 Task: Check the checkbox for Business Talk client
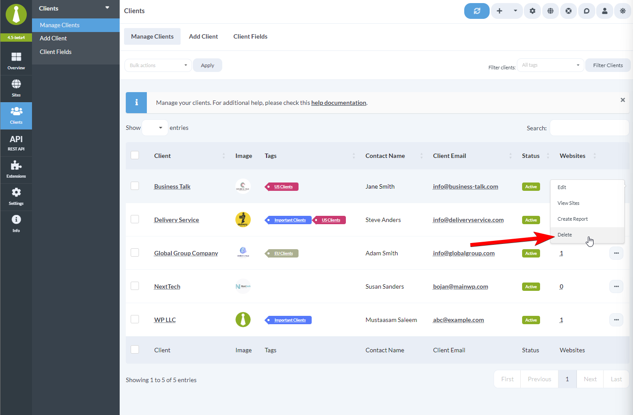pyautogui.click(x=135, y=186)
